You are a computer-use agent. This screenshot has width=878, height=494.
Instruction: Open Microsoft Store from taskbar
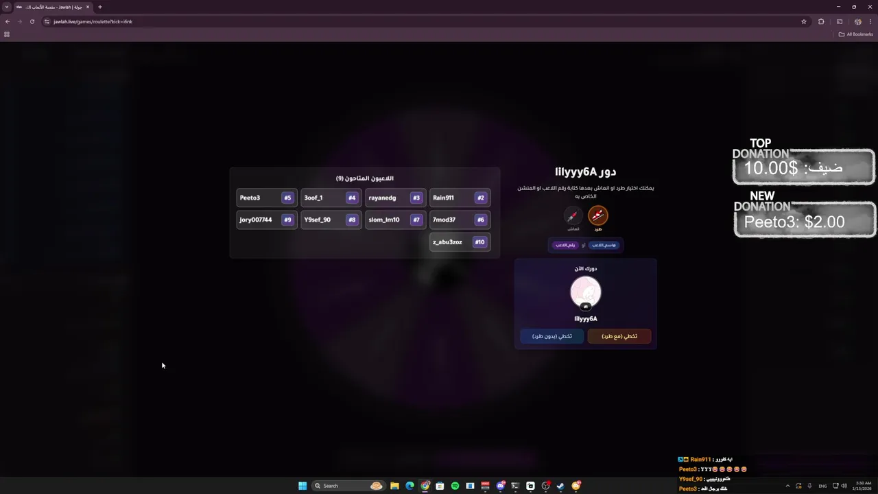click(x=440, y=486)
